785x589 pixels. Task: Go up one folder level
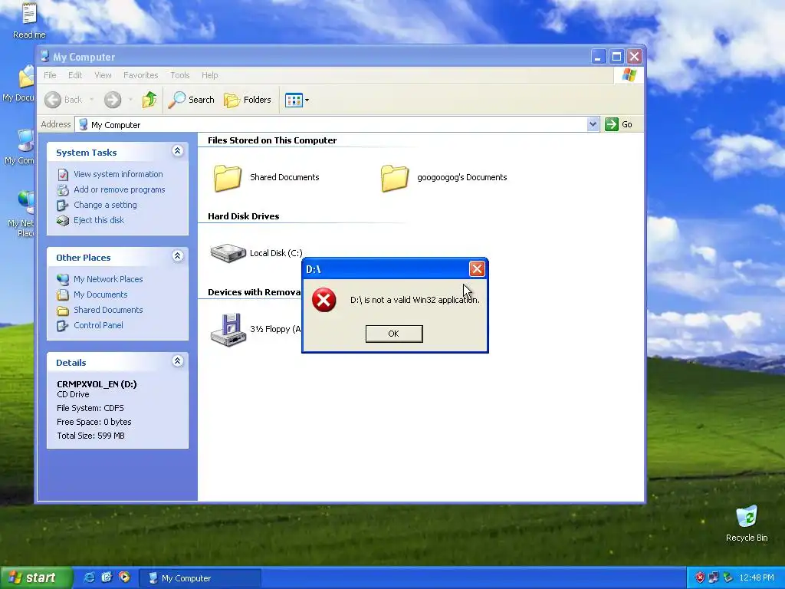[x=149, y=100]
